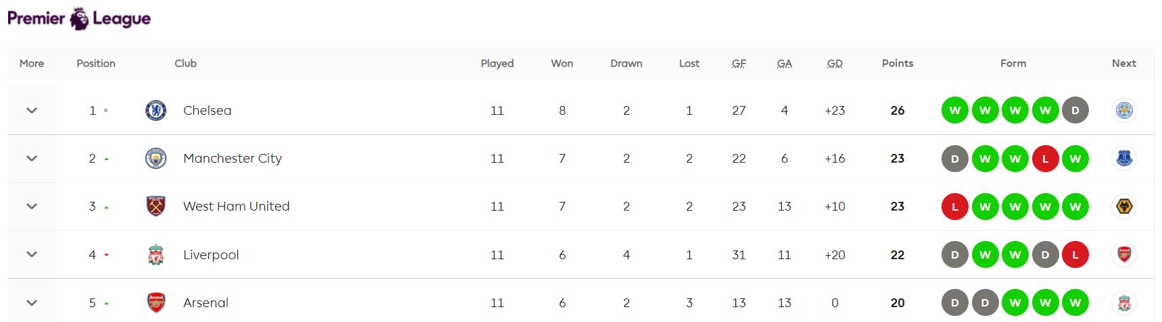1162x322 pixels.
Task: Click the Arsenal club crest
Action: [156, 302]
